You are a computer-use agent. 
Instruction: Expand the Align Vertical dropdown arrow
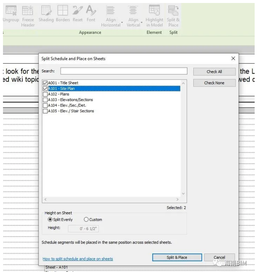pyautogui.click(x=142, y=23)
